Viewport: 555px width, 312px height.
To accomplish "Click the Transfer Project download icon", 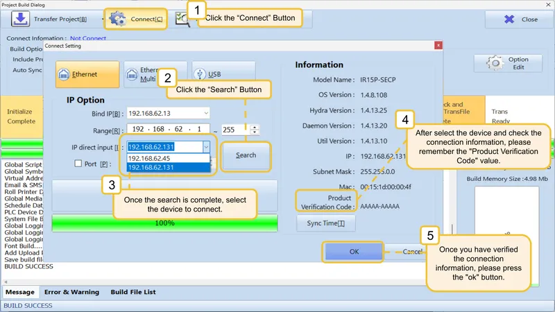I will [20, 19].
